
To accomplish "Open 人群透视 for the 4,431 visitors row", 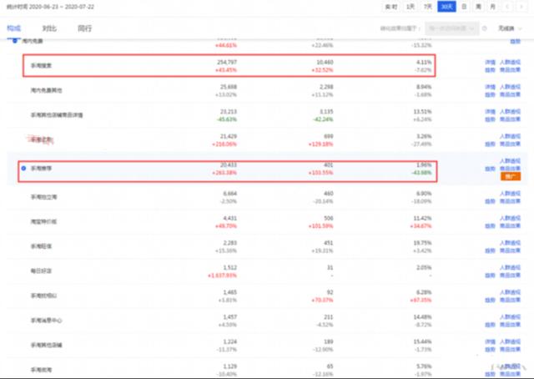I will pos(510,218).
